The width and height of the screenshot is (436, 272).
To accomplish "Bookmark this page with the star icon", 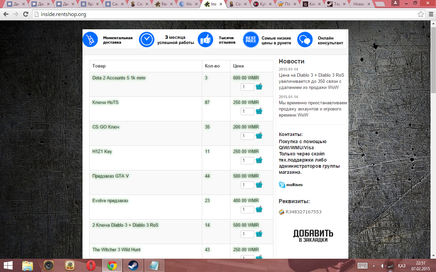I will click(x=421, y=14).
